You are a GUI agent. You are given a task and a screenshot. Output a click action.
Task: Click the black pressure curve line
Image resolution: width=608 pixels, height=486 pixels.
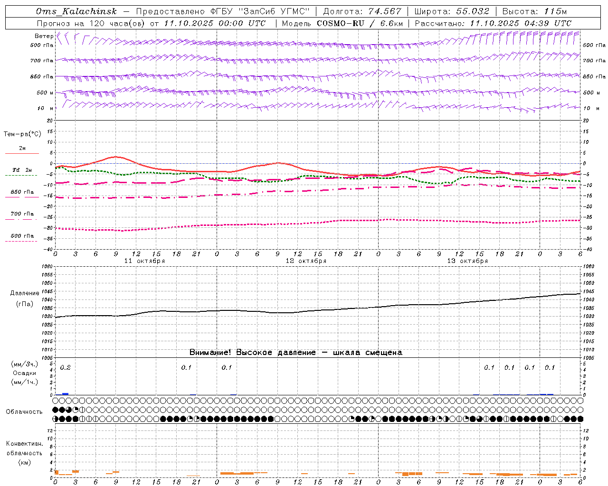point(318,311)
